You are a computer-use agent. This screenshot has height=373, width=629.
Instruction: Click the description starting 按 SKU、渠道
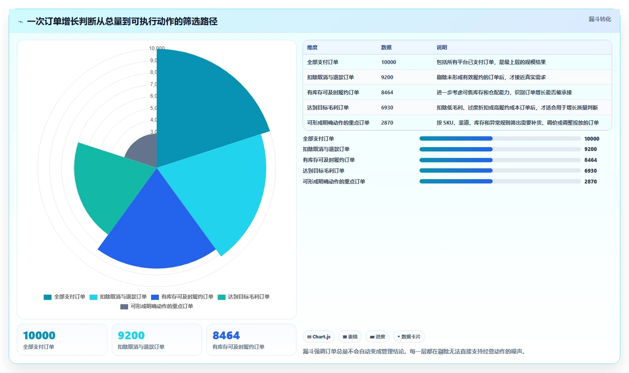point(517,123)
